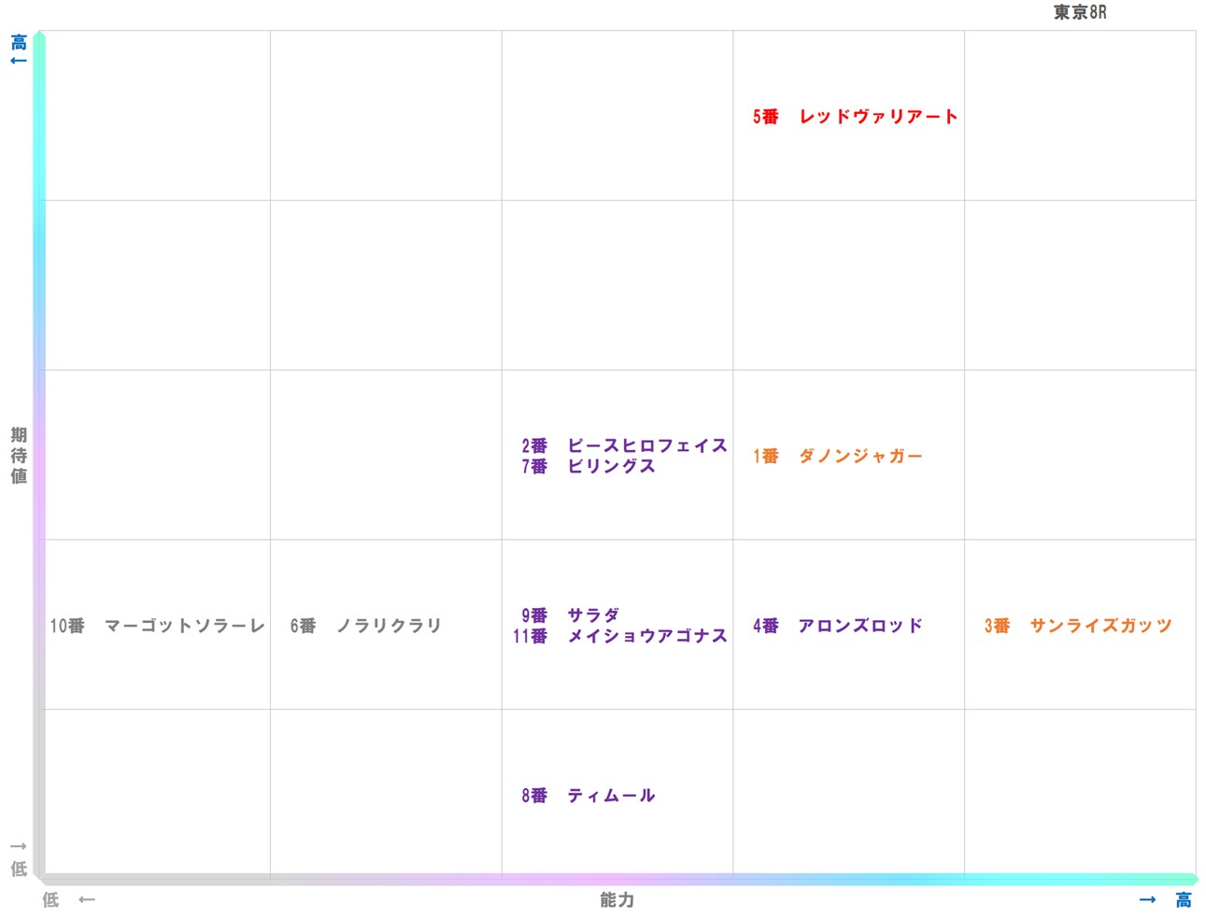The image size is (1206, 918).
Task: Select the 11番 メイショウアゴナス label
Action: 620,636
